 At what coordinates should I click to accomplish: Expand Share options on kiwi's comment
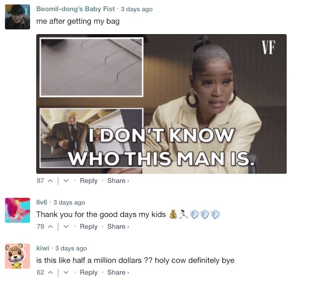tap(118, 272)
